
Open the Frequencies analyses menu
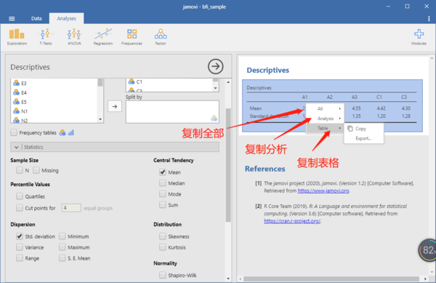click(132, 37)
